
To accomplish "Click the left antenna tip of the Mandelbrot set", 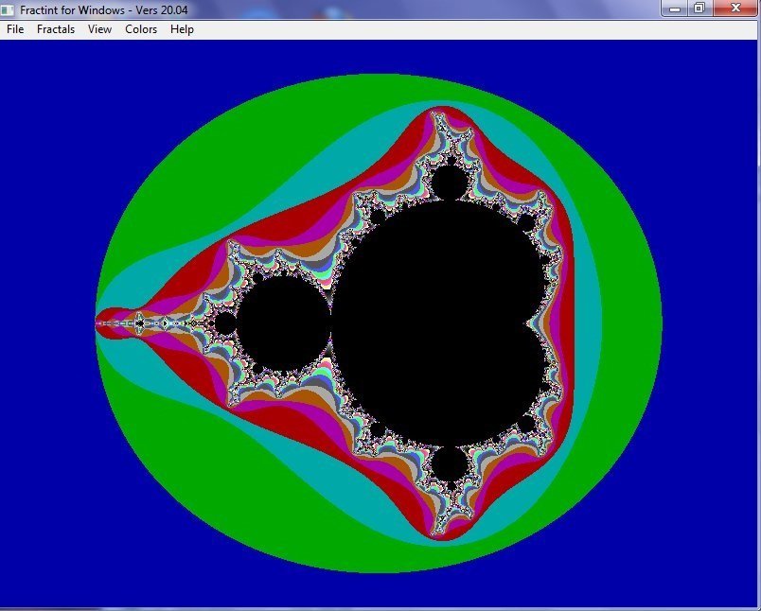I will pos(98,323).
